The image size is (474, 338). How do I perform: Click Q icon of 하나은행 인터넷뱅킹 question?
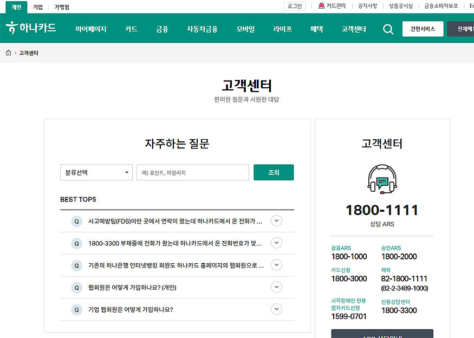click(76, 265)
